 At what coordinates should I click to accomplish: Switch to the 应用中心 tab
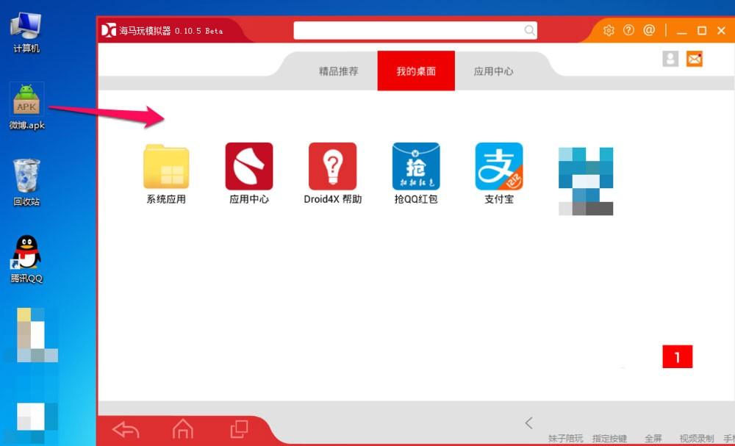pos(493,71)
